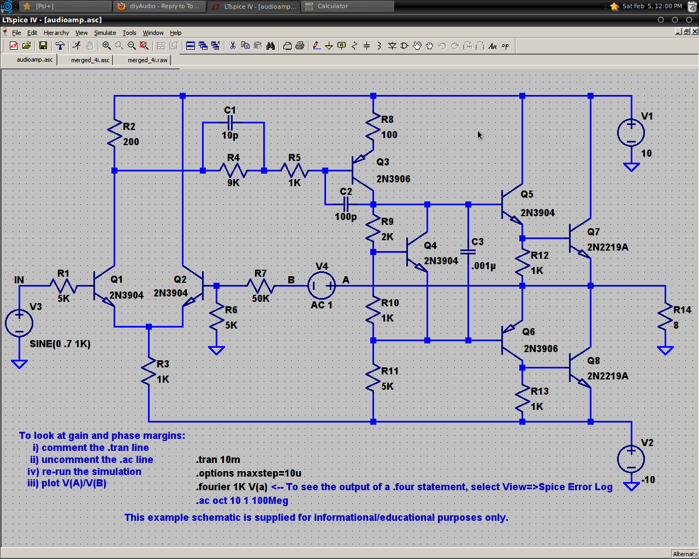Click the V2 source label
The height and width of the screenshot is (559, 699).
pos(647,443)
